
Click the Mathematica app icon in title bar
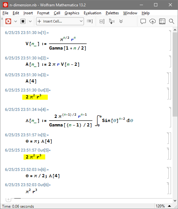pyautogui.click(x=5, y=5)
